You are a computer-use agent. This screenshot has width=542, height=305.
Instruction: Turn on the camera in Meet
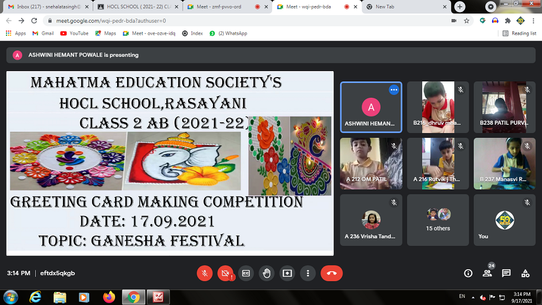pos(224,274)
